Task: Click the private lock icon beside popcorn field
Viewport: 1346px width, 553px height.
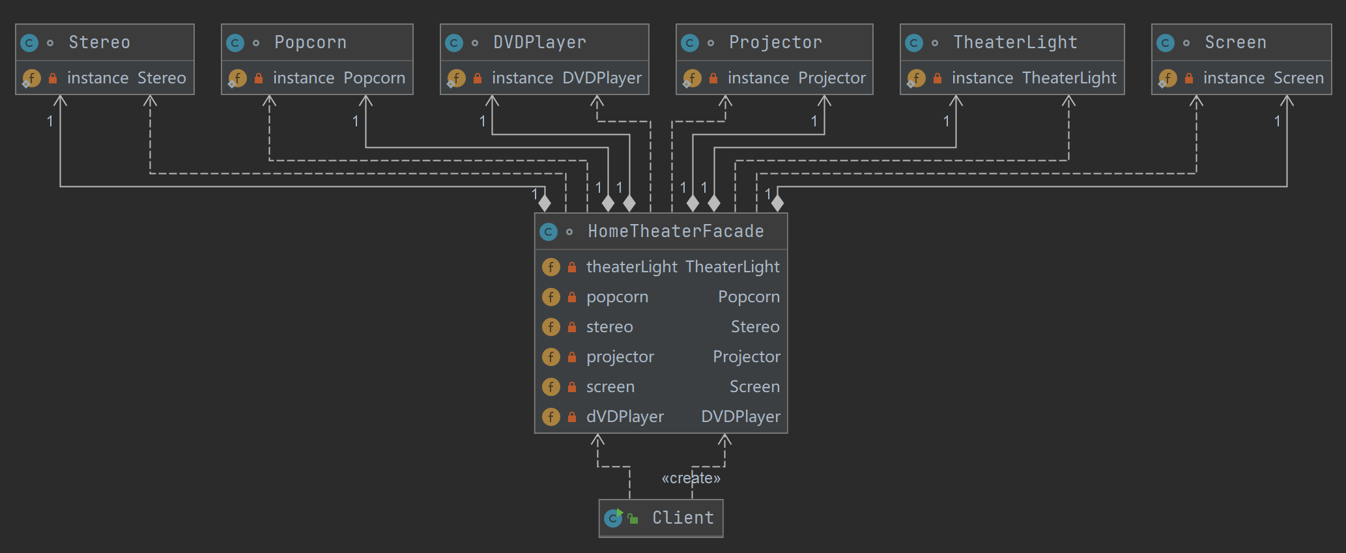Action: pos(571,297)
